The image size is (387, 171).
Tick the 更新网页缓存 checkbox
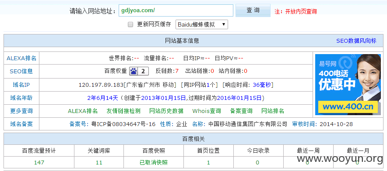(130, 24)
